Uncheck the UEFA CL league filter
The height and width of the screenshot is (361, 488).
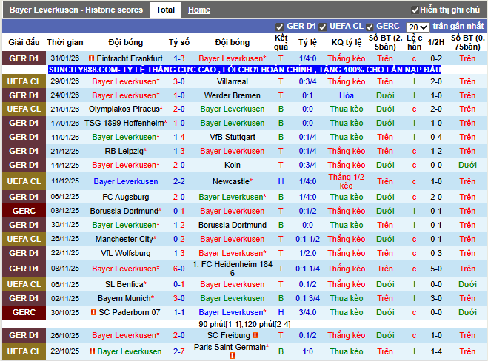click(322, 27)
